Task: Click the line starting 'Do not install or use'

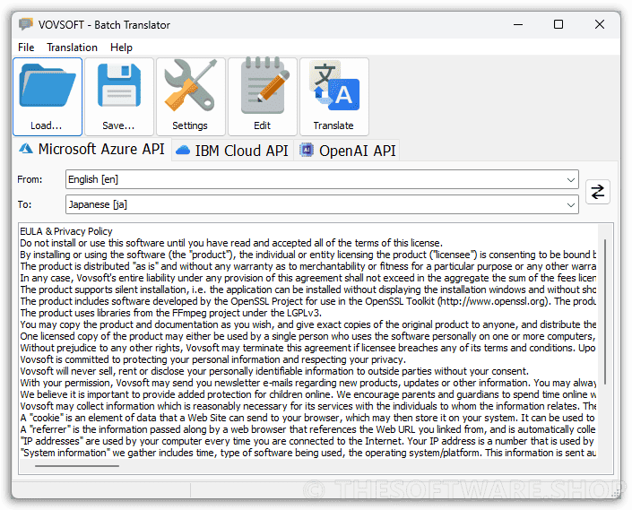Action: tap(231, 243)
